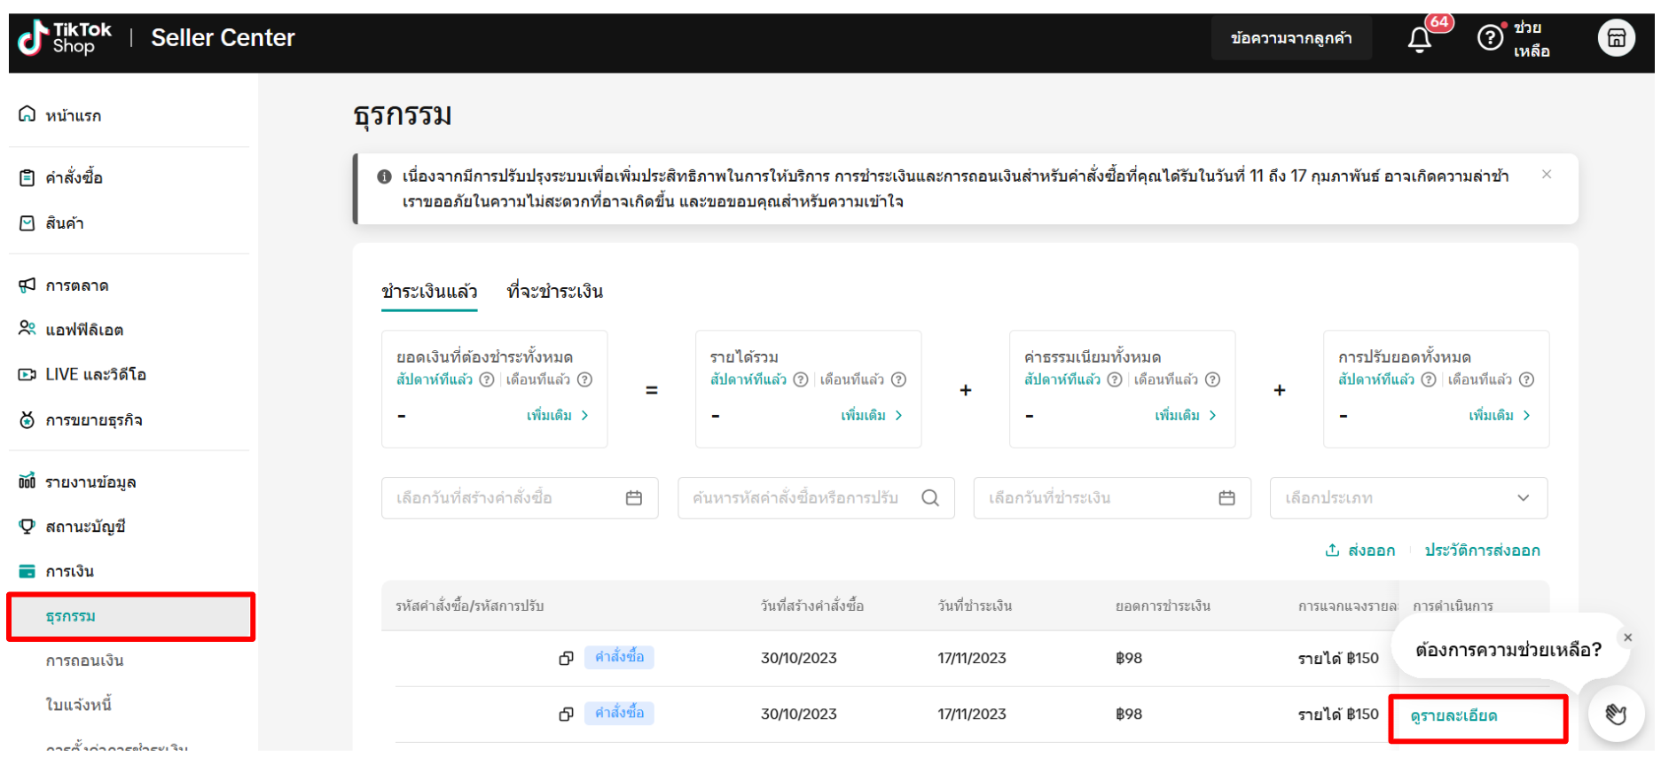The image size is (1661, 758).
Task: Click the hand wave help chat icon
Action: 1615,714
